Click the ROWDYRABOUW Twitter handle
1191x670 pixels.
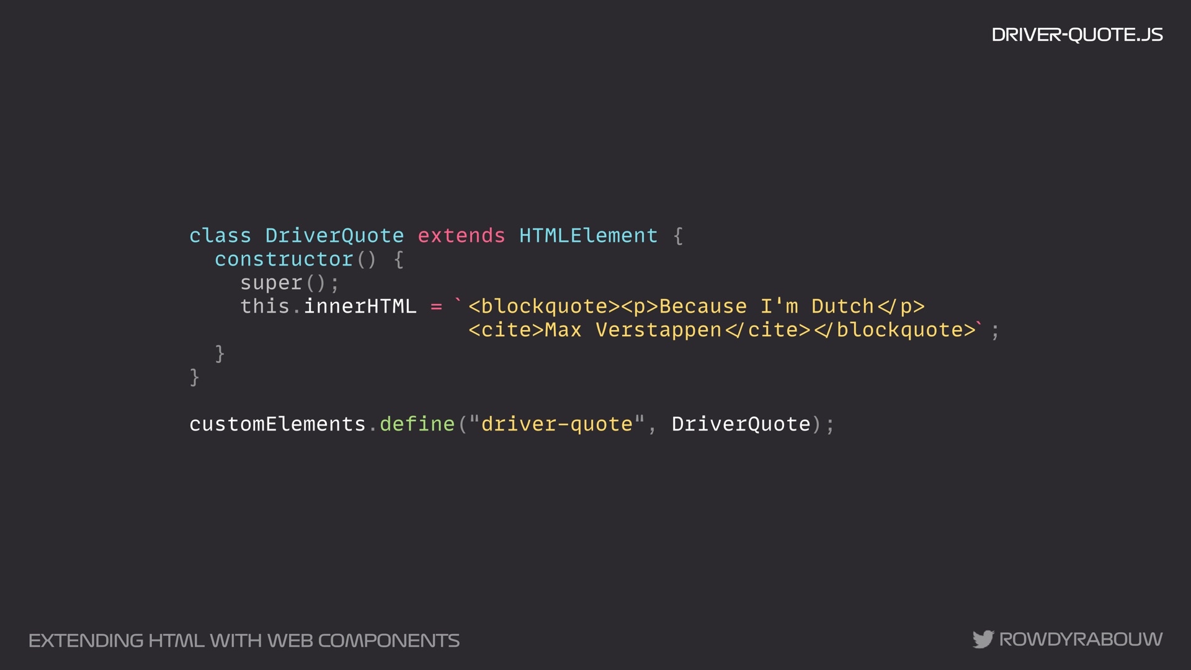[x=1081, y=639]
